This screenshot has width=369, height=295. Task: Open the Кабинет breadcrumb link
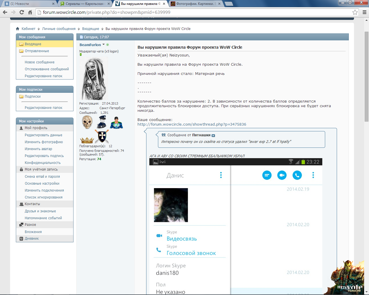click(28, 29)
